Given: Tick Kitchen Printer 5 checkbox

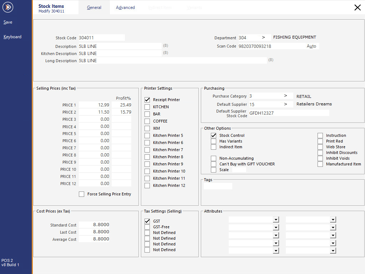Looking at the screenshot, I should coord(147,136).
